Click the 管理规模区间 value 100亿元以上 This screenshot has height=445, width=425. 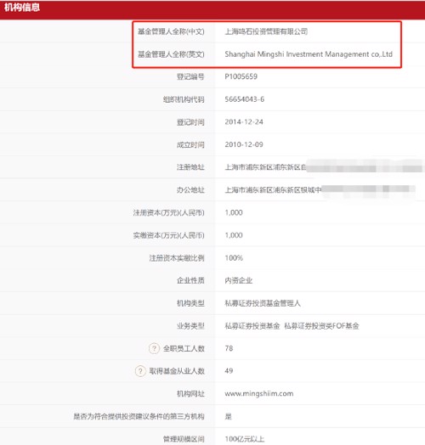click(x=244, y=439)
